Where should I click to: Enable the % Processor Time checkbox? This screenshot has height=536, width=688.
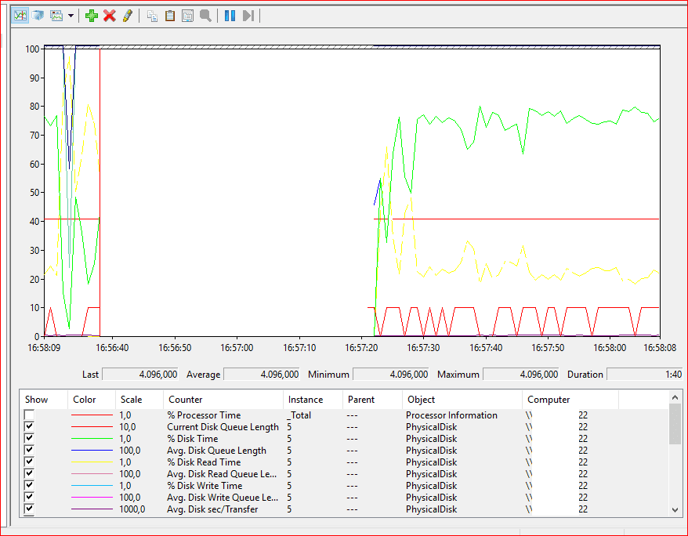pyautogui.click(x=30, y=415)
